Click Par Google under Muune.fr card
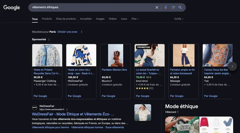This screenshot has width=240, height=133. click(x=108, y=96)
